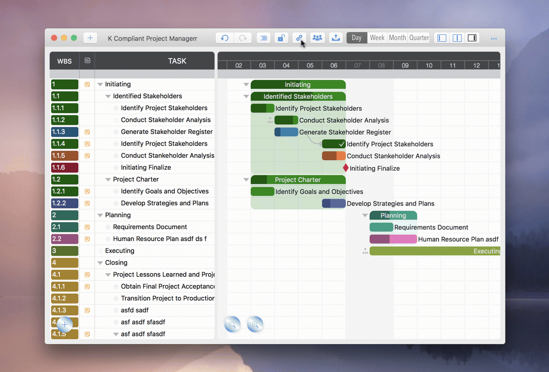
Task: Click the undo arrow in the toolbar
Action: point(225,38)
